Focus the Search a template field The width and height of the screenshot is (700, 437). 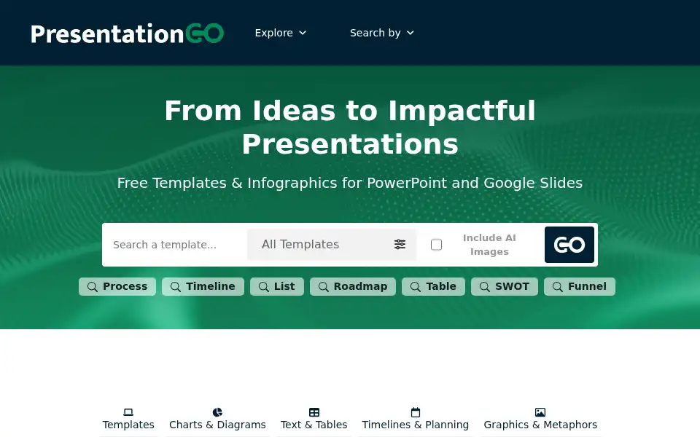(x=174, y=245)
